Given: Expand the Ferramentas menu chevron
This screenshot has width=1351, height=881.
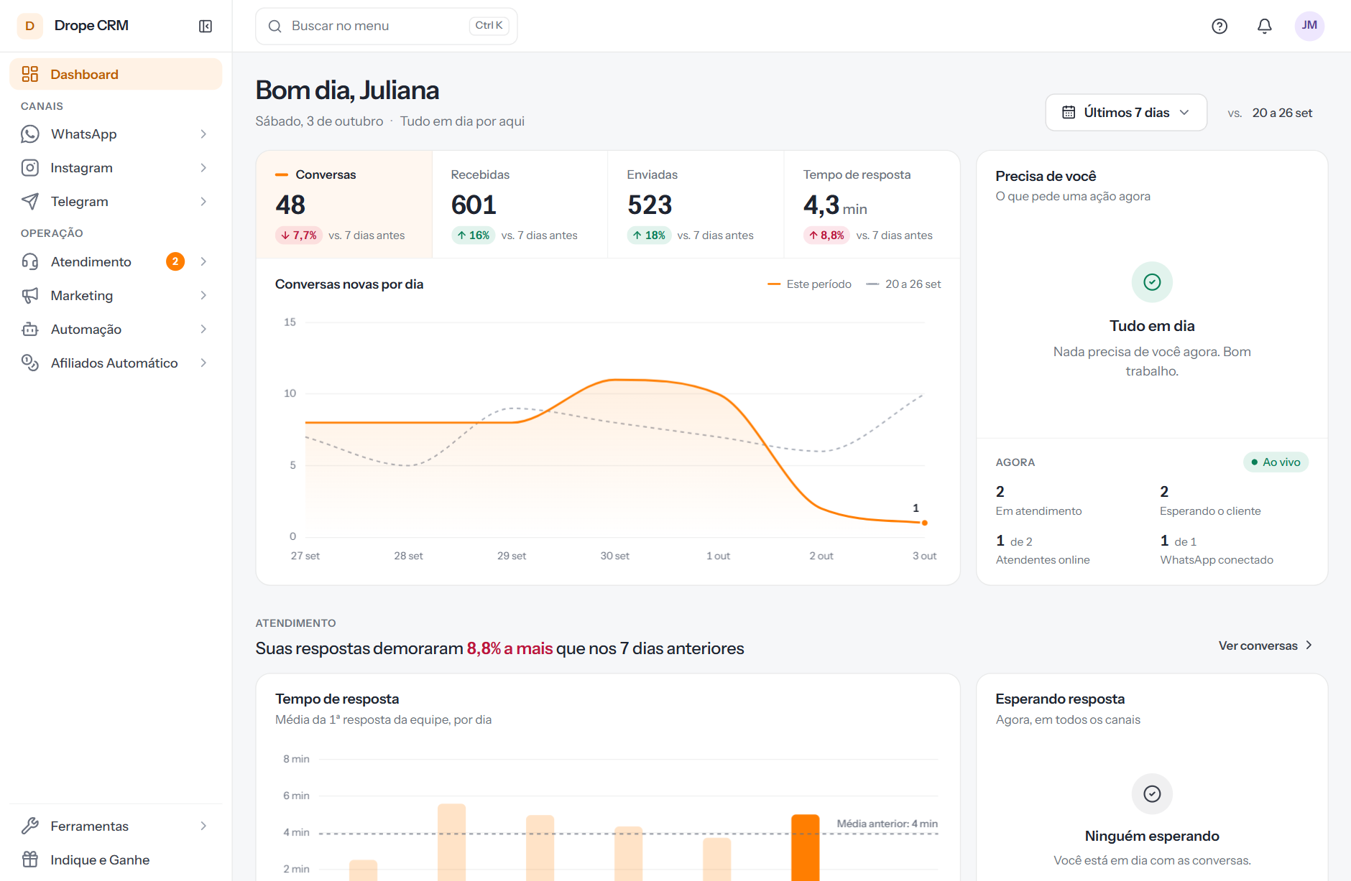Looking at the screenshot, I should 203,826.
